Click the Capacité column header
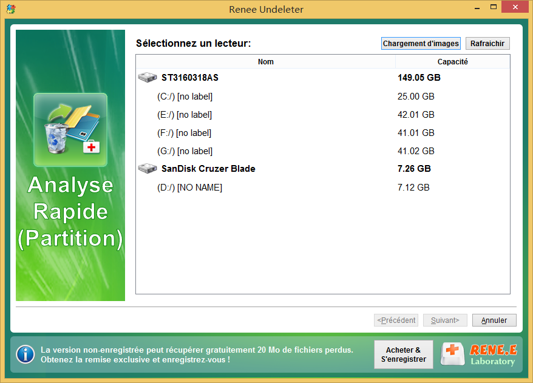The image size is (533, 383). (x=452, y=61)
